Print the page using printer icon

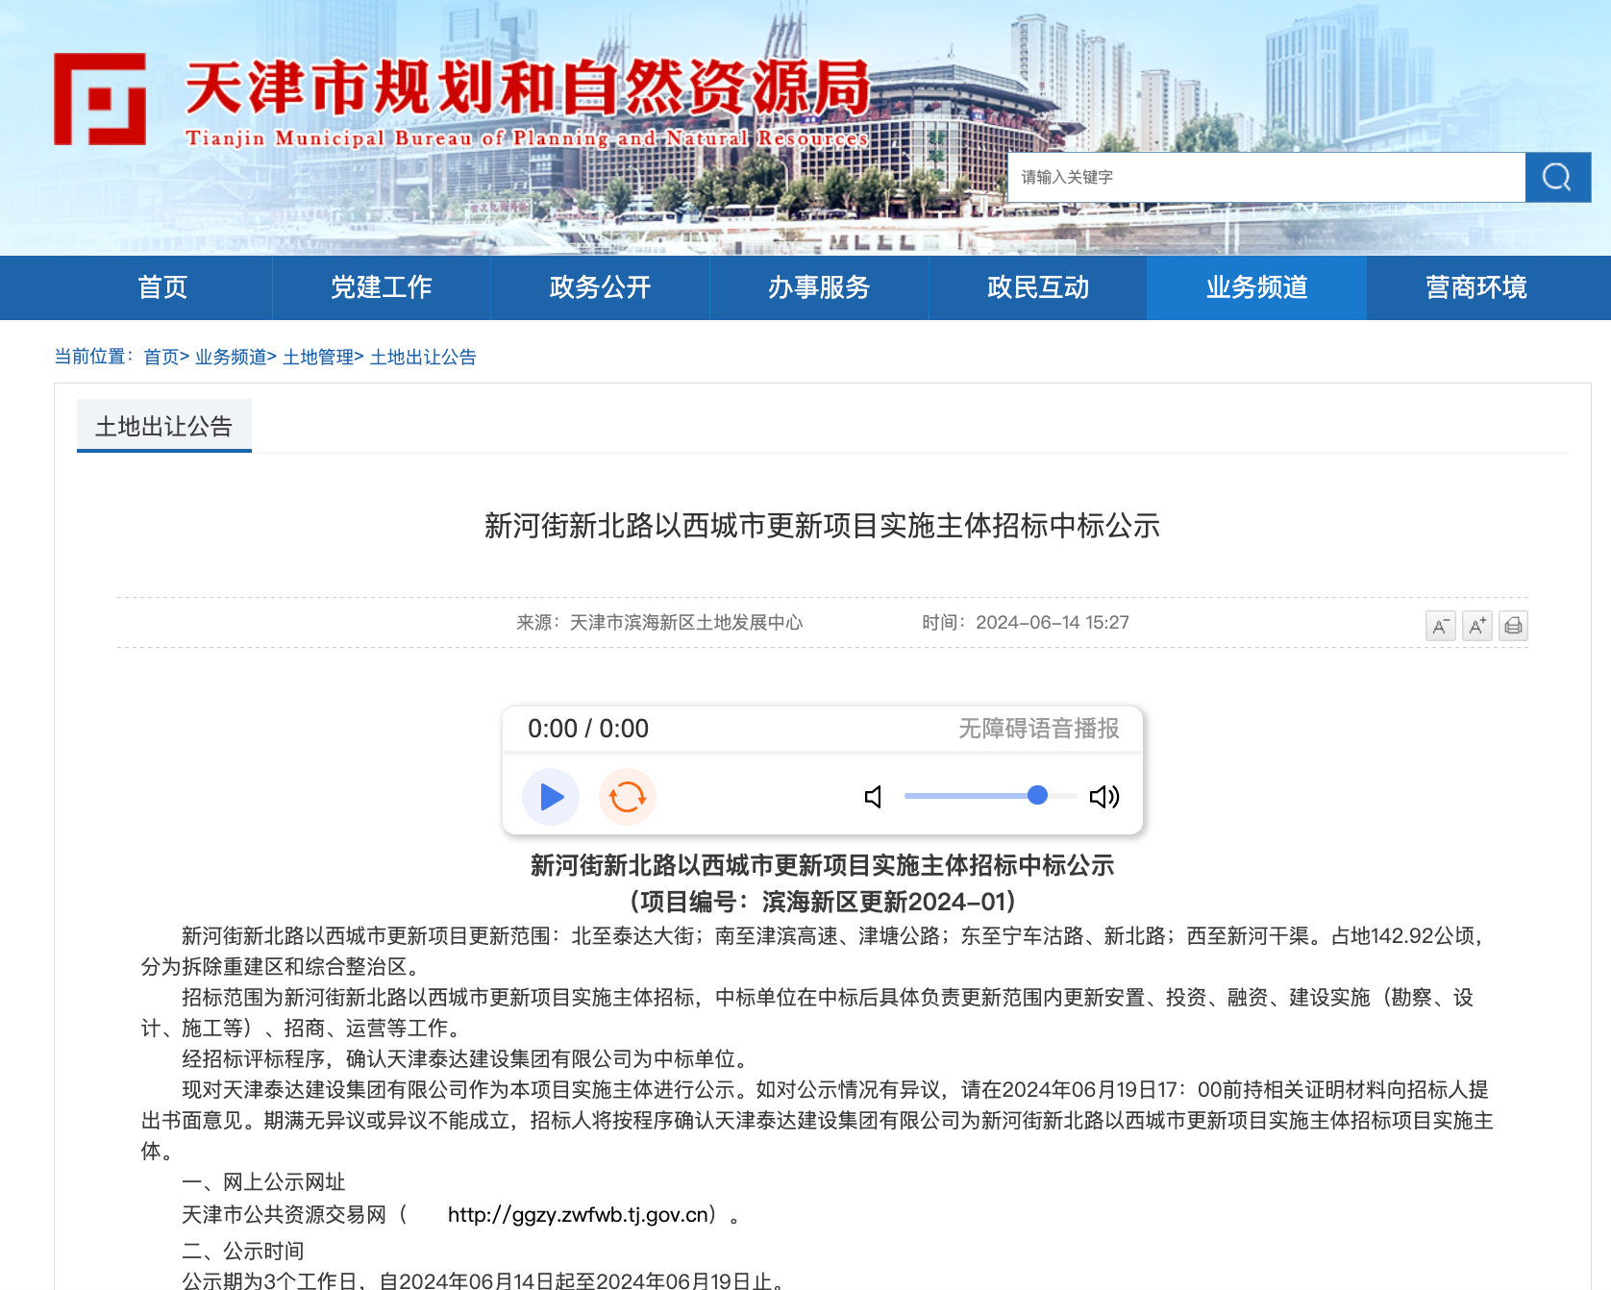point(1513,626)
